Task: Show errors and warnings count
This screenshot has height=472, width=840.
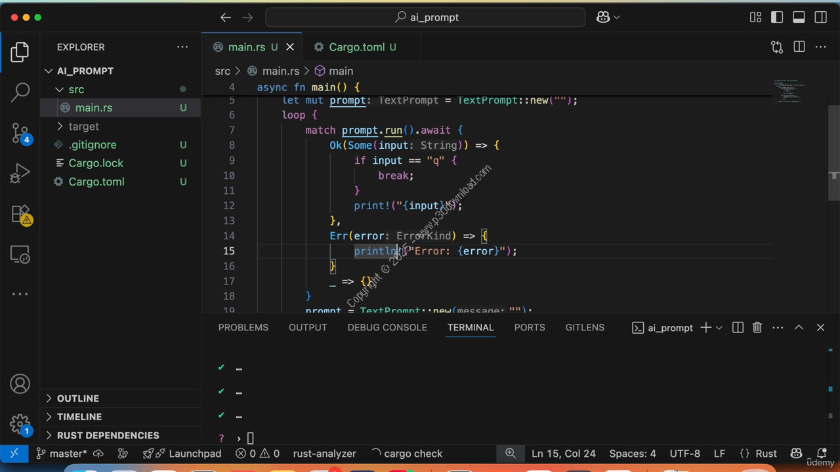Action: 257,453
